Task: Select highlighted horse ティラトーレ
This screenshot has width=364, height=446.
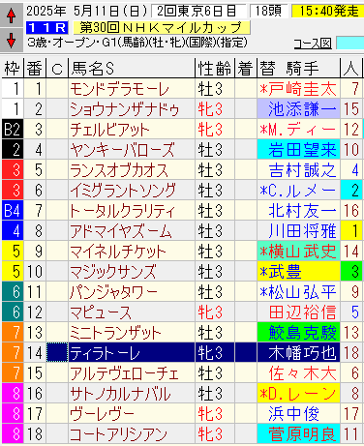Action: [132, 353]
